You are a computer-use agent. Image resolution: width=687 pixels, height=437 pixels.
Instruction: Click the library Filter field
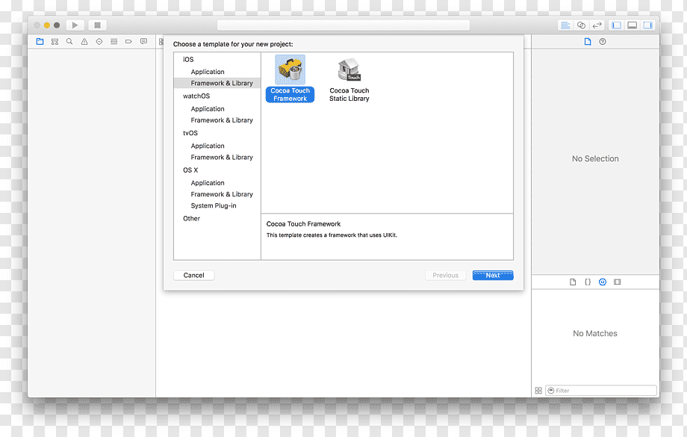click(x=601, y=391)
